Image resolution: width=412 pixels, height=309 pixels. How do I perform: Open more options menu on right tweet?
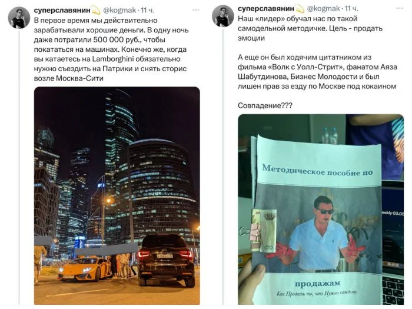pyautogui.click(x=400, y=8)
